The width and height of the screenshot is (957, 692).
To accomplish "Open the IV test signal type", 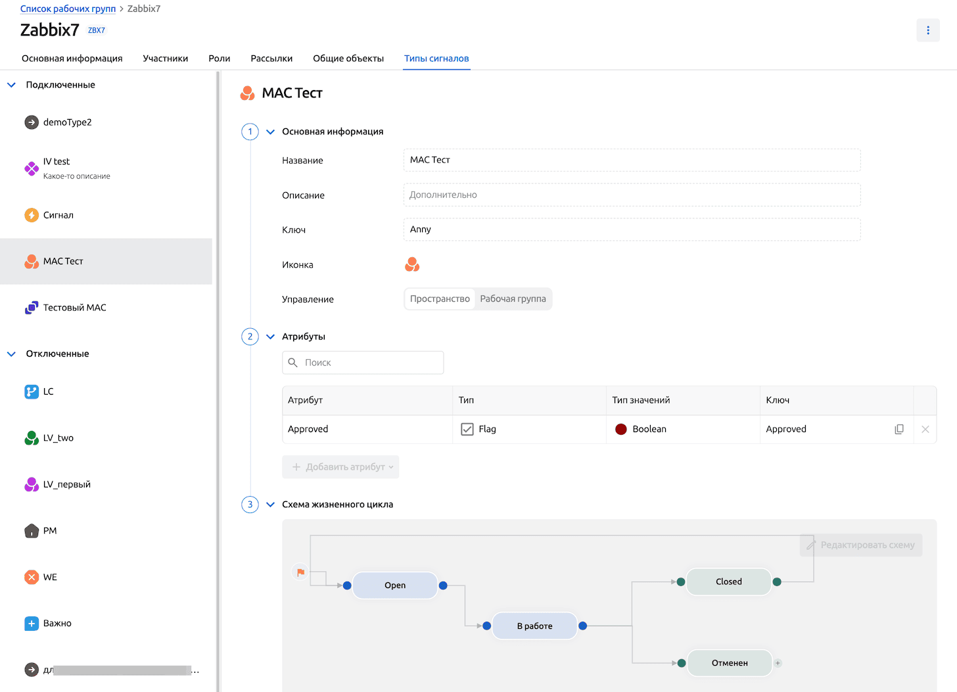I will click(57, 162).
